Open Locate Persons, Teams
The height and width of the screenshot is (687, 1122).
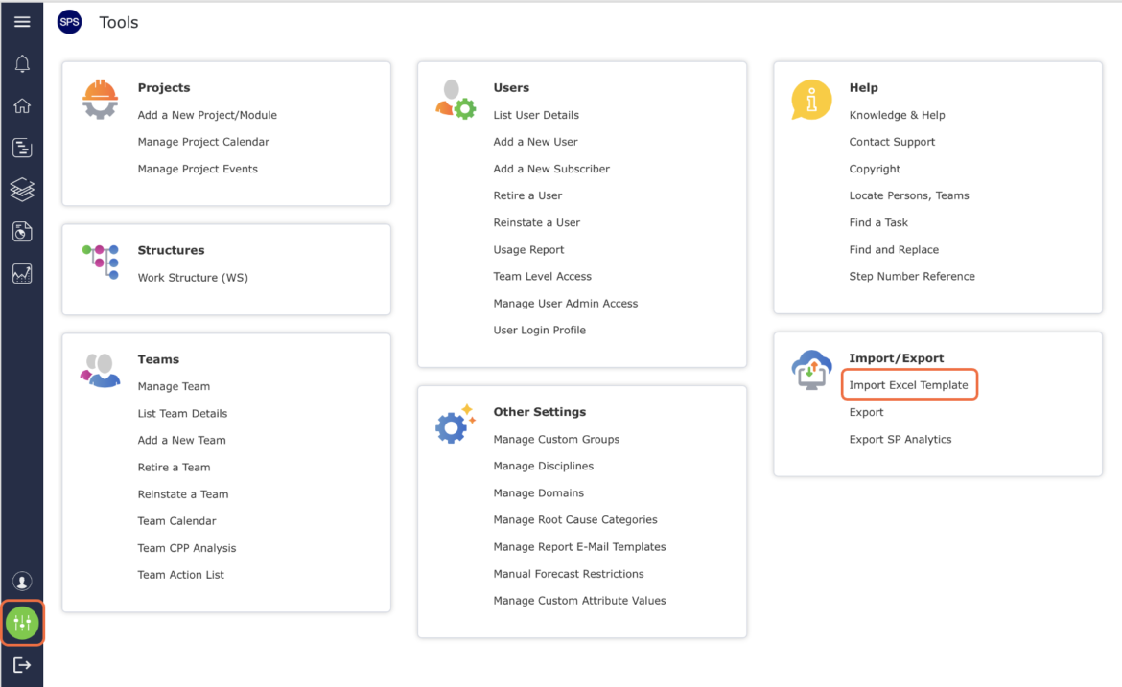pyautogui.click(x=909, y=195)
